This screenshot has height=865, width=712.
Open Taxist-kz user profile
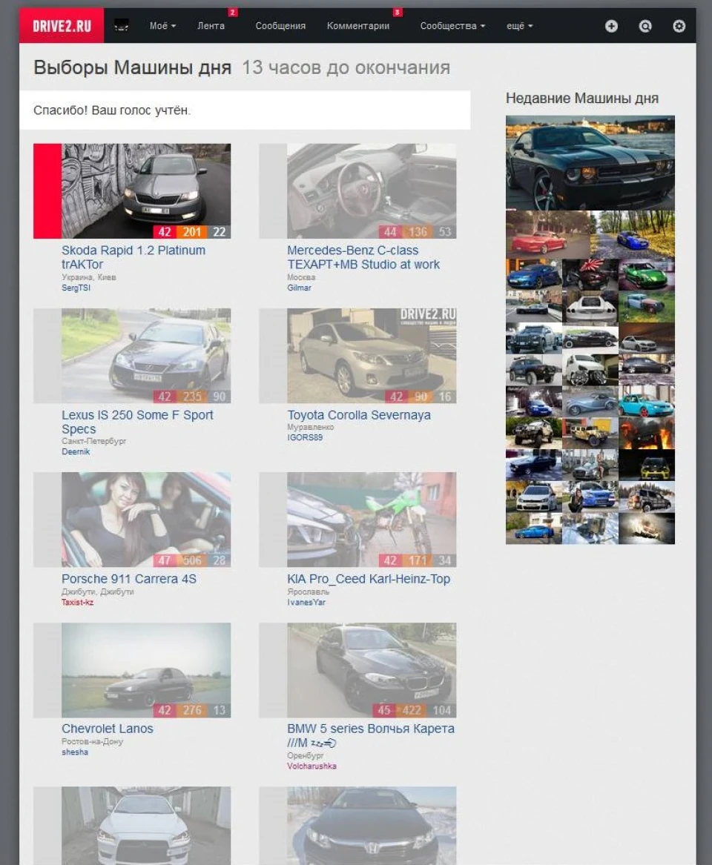pos(77,603)
